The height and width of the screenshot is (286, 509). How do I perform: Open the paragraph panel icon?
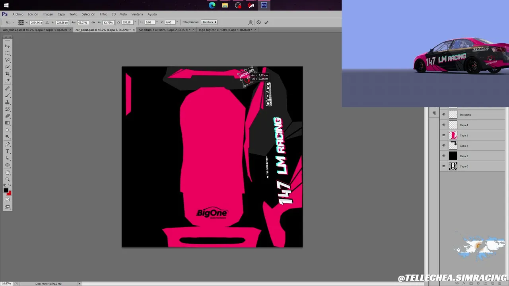[x=434, y=114]
